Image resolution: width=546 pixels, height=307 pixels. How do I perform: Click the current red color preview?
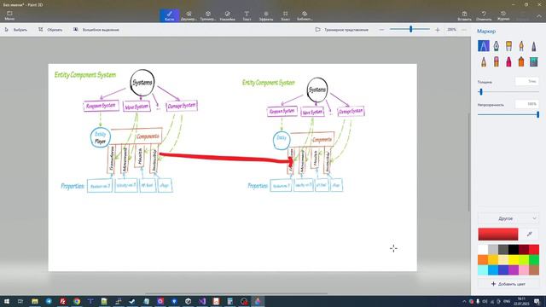click(x=498, y=235)
